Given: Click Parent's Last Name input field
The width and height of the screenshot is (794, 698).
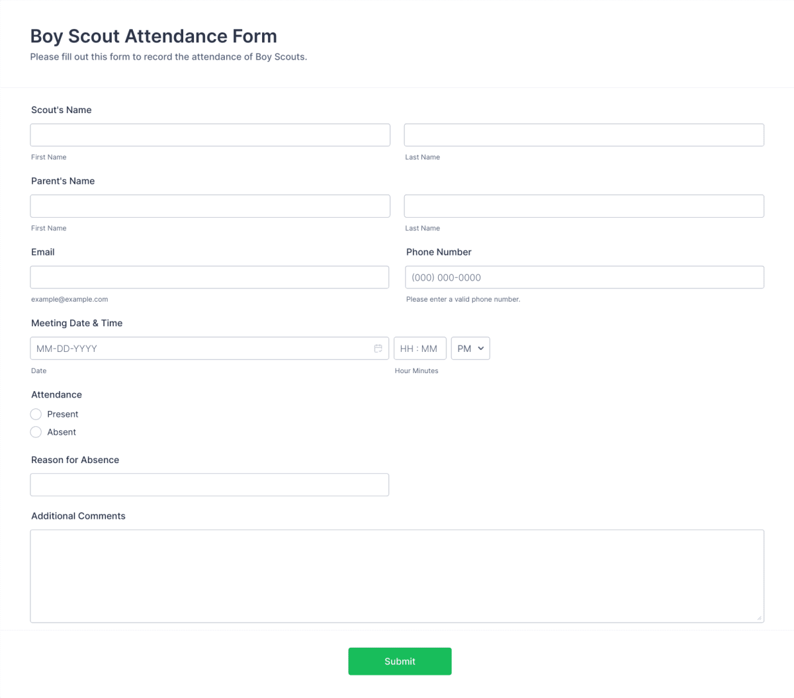Looking at the screenshot, I should tap(584, 206).
